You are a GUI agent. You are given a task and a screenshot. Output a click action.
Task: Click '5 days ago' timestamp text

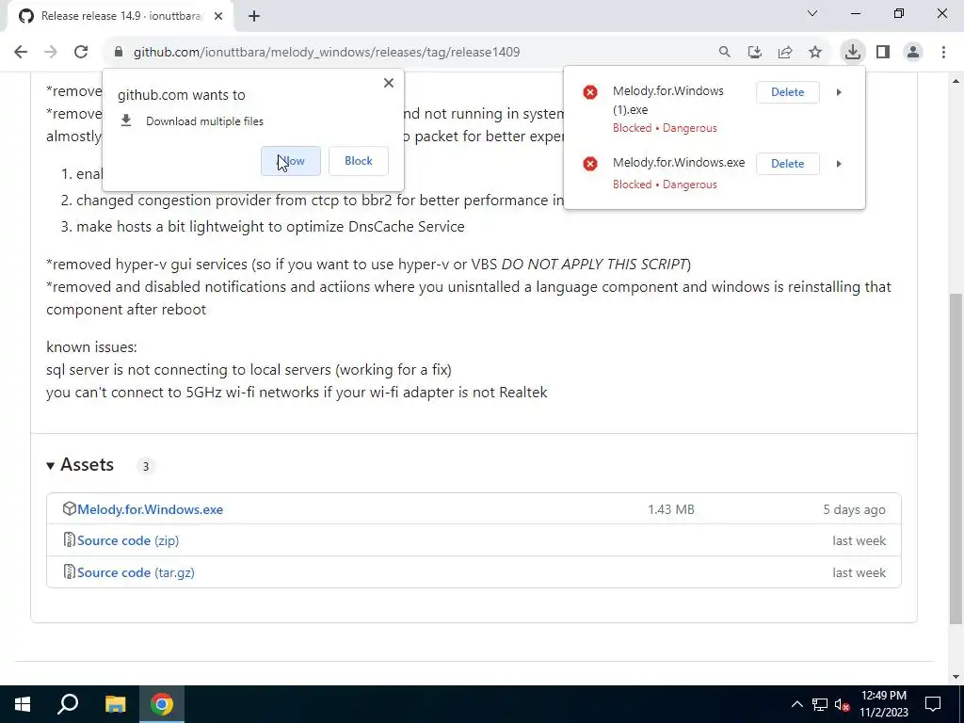pos(854,509)
